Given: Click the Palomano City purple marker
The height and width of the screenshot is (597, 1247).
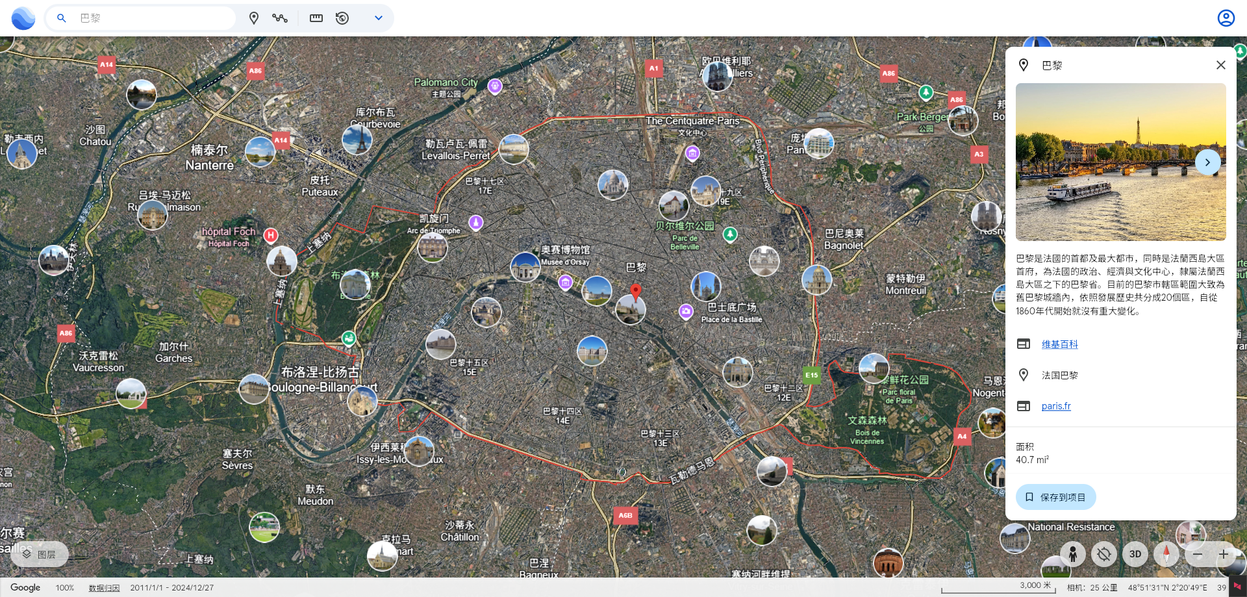Looking at the screenshot, I should [x=495, y=86].
